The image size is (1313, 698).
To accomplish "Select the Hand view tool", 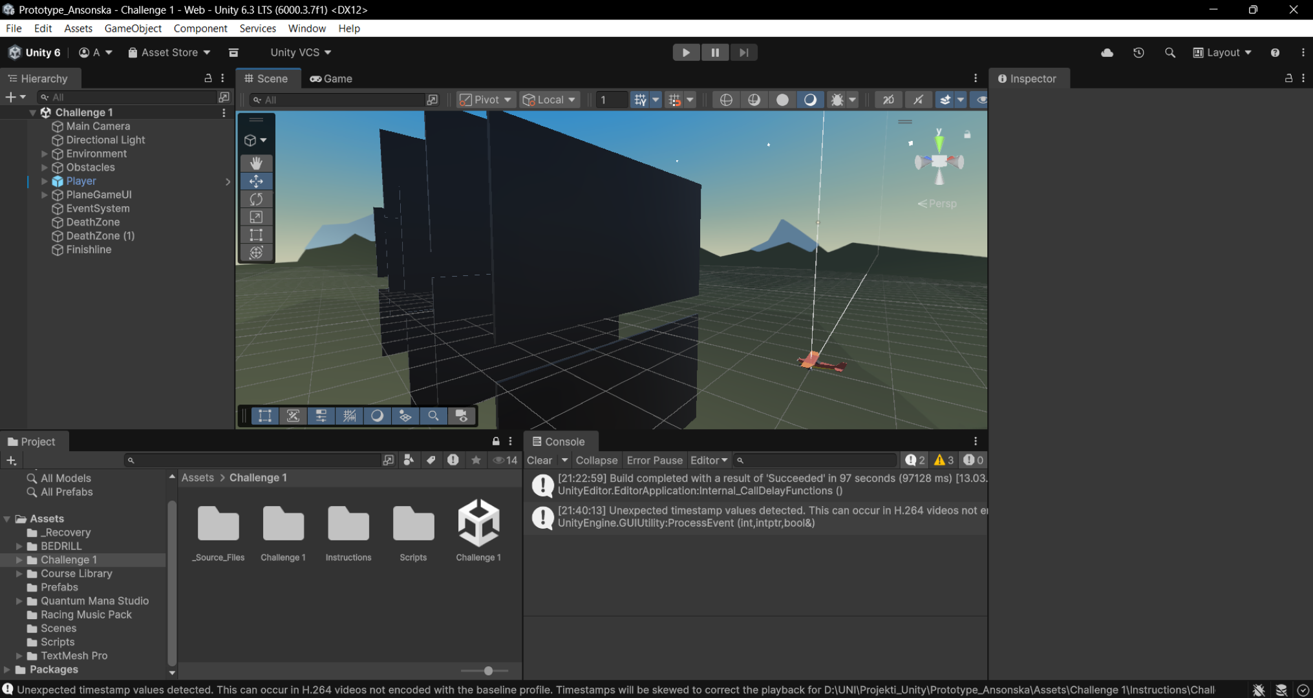I will click(x=256, y=163).
